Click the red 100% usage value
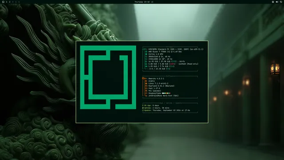 pos(173,64)
